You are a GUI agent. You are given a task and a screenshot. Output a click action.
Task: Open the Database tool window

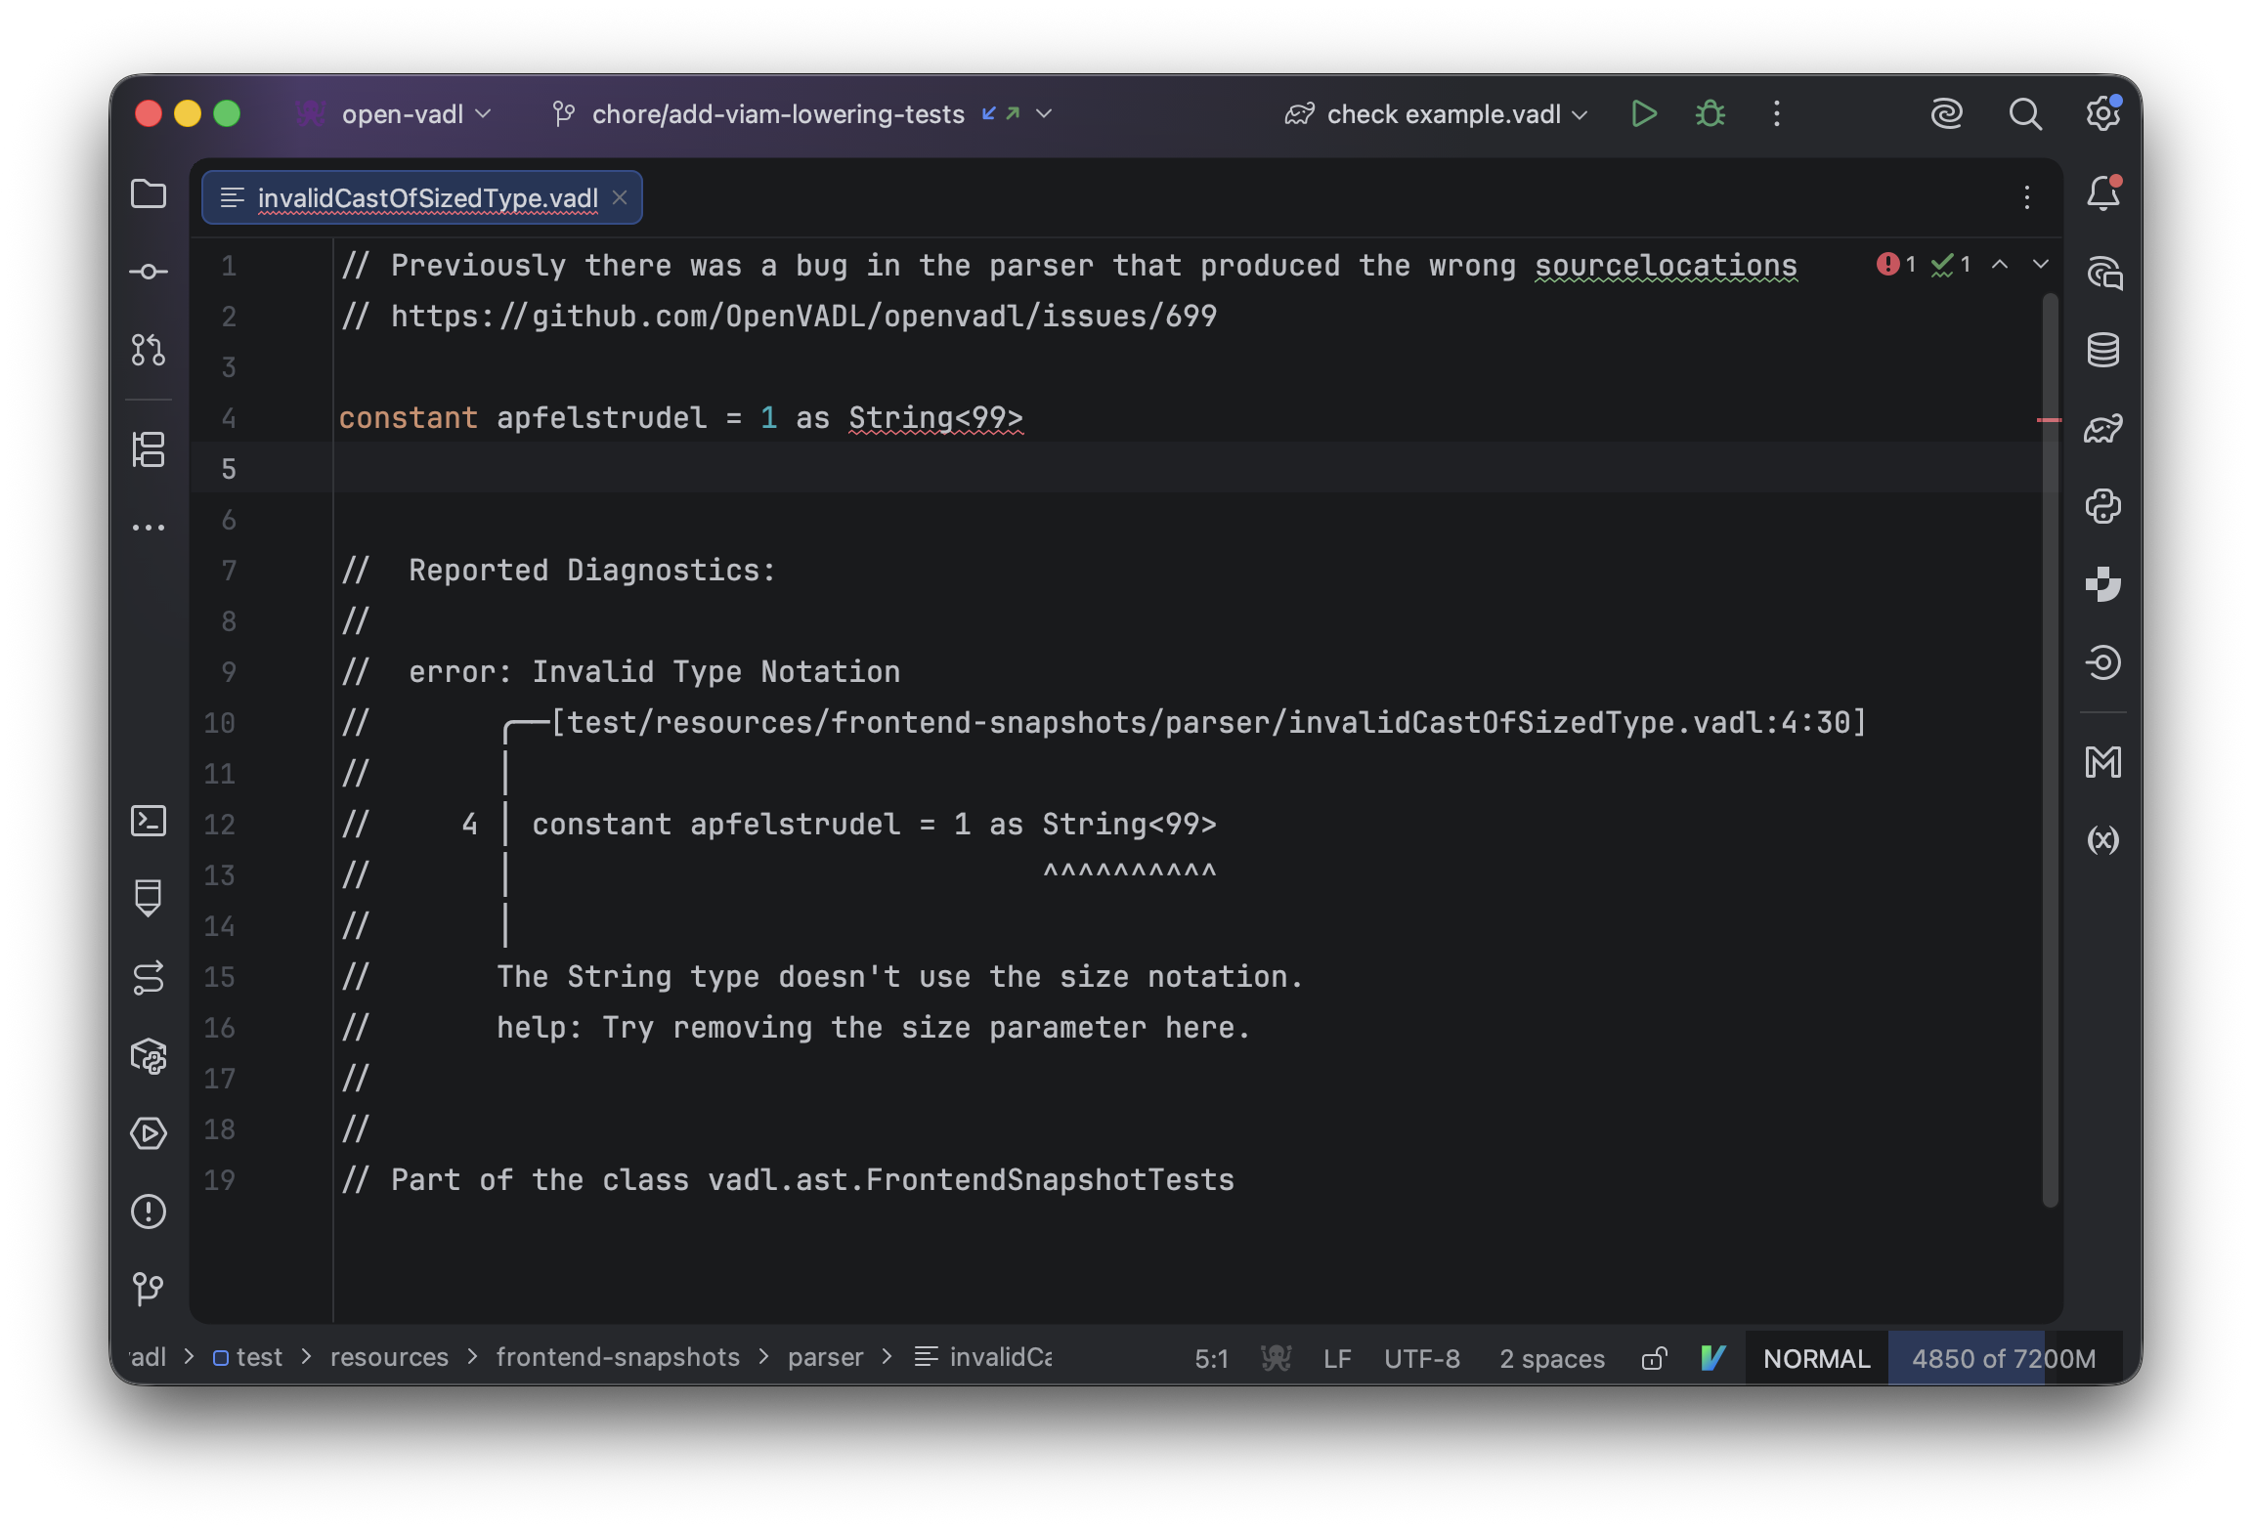pyautogui.click(x=2103, y=350)
